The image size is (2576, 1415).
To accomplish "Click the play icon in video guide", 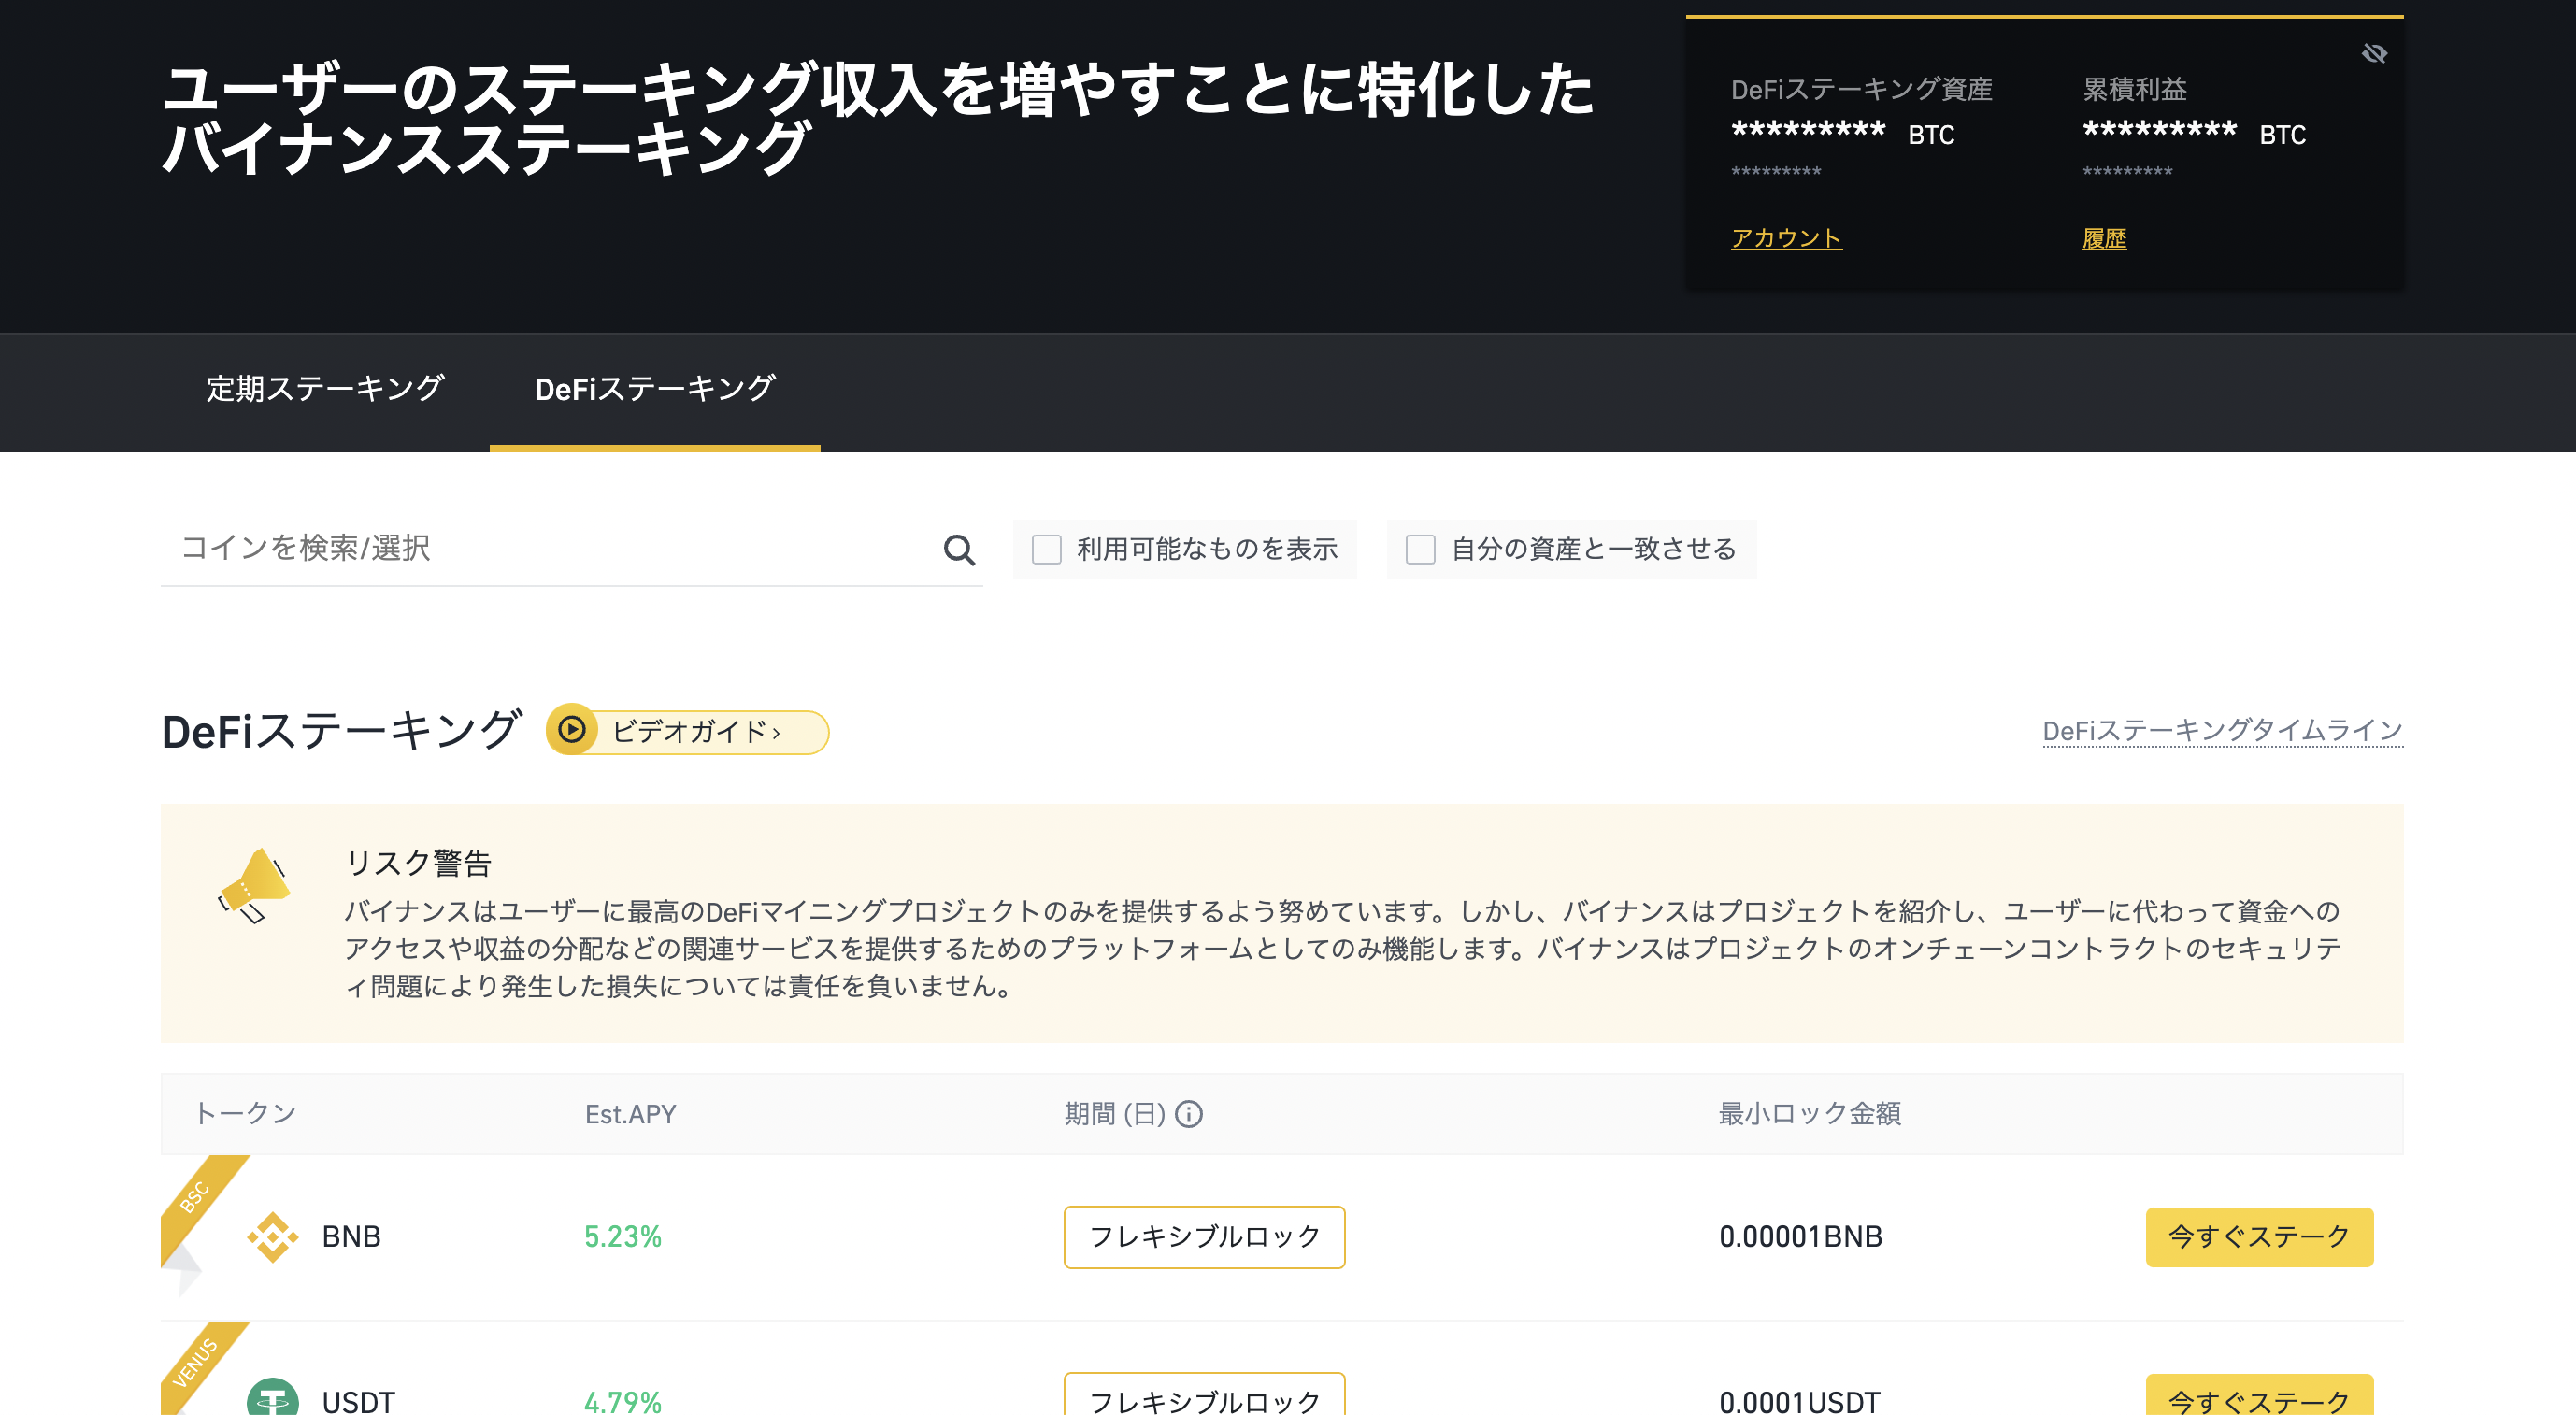I will coord(572,730).
